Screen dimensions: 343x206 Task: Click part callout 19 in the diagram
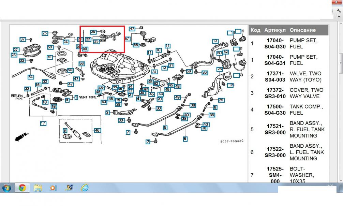point(118,100)
